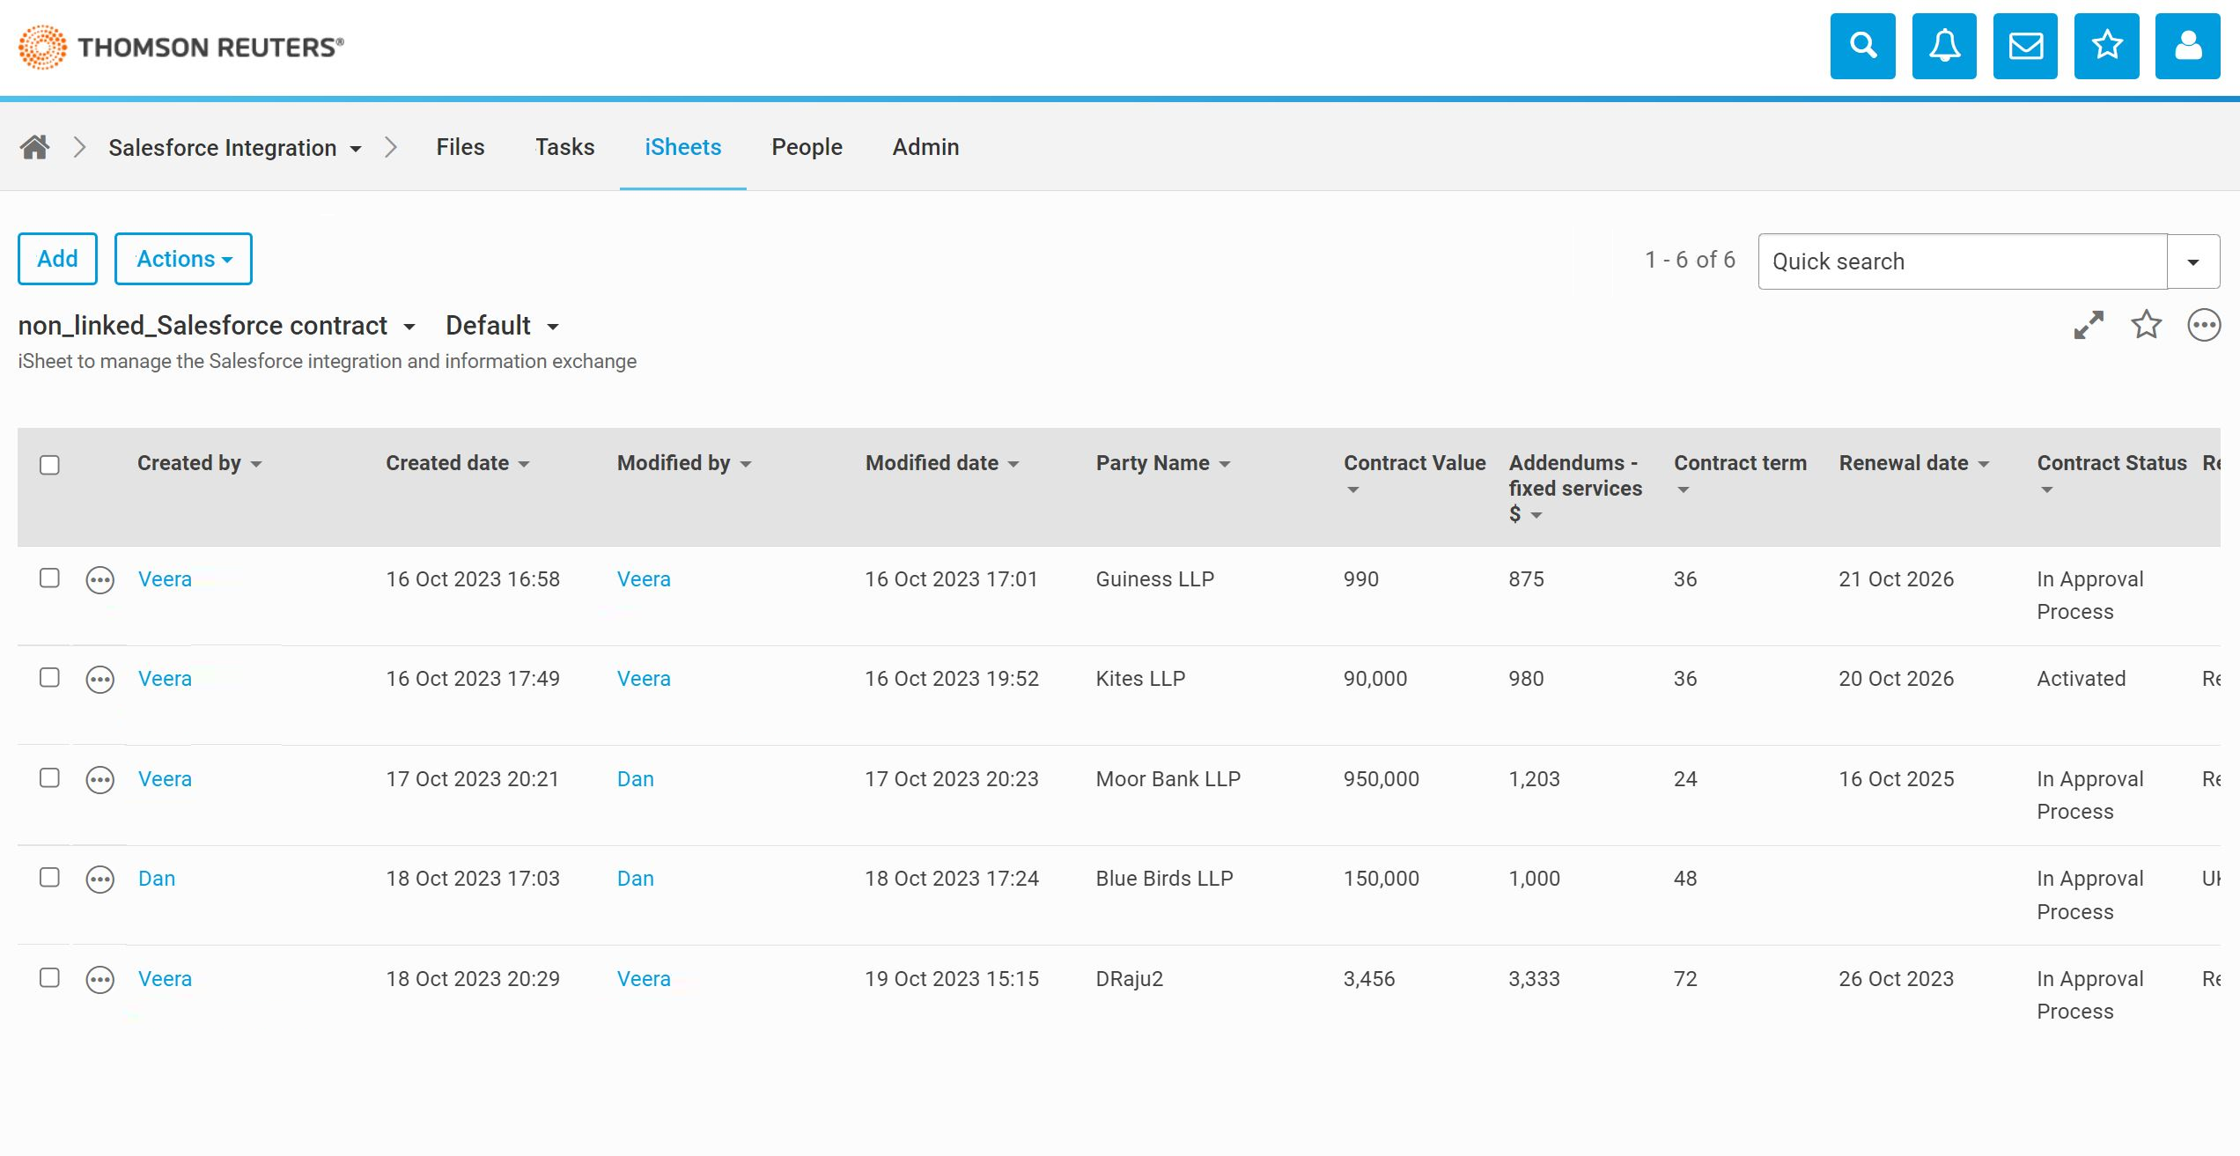Image resolution: width=2240 pixels, height=1156 pixels.
Task: Open notifications bell icon
Action: pos(1944,46)
